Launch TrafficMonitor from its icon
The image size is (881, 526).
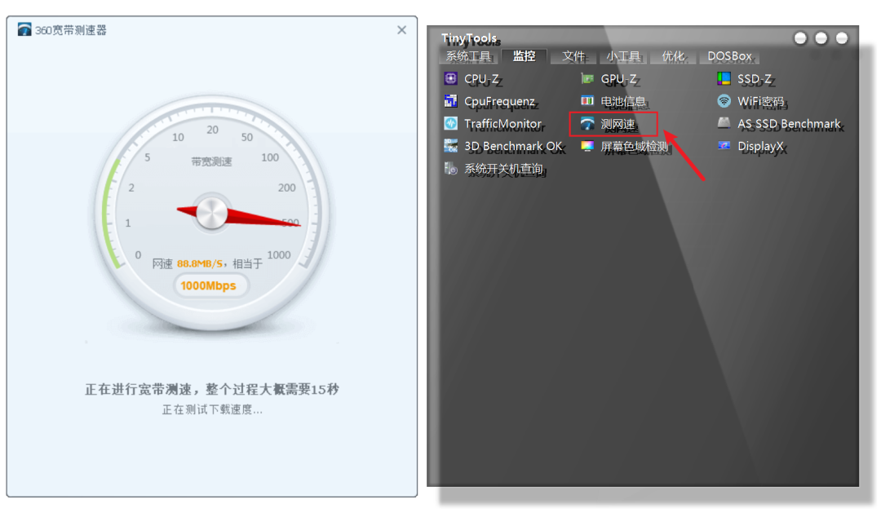coord(450,123)
